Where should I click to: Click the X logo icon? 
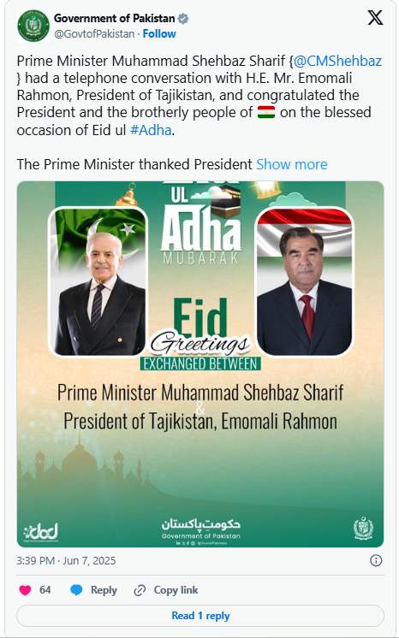click(375, 18)
